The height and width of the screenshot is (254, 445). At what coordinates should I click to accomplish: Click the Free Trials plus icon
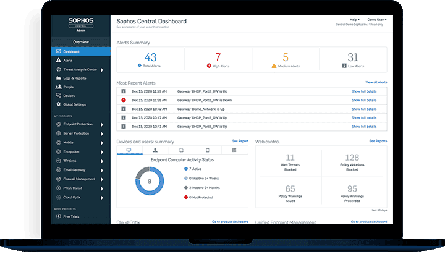pyautogui.click(x=59, y=216)
